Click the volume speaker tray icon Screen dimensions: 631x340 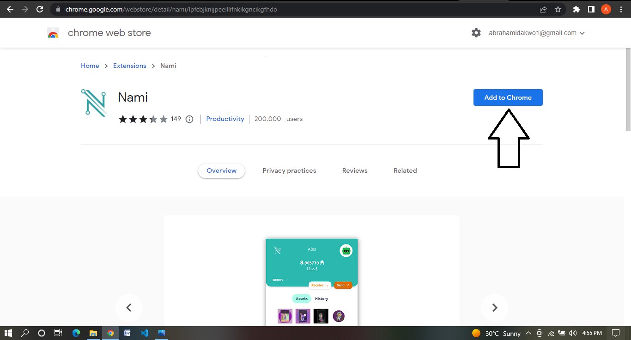(573, 333)
